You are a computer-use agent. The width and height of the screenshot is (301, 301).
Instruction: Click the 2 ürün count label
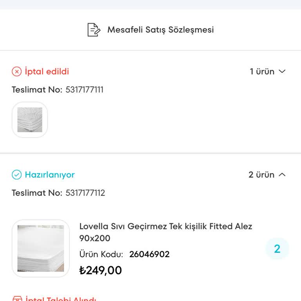pyautogui.click(x=261, y=175)
